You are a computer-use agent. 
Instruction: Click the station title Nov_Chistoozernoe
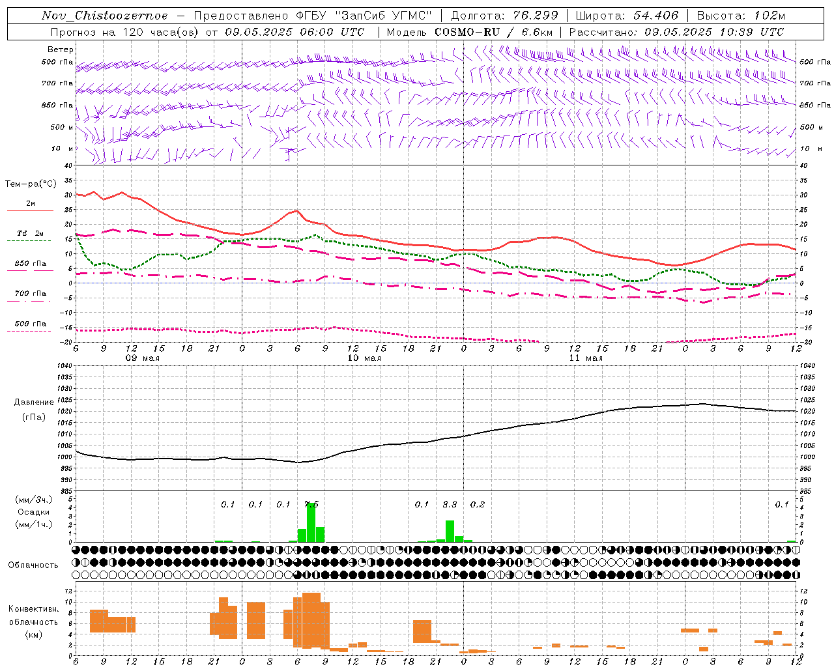(104, 16)
